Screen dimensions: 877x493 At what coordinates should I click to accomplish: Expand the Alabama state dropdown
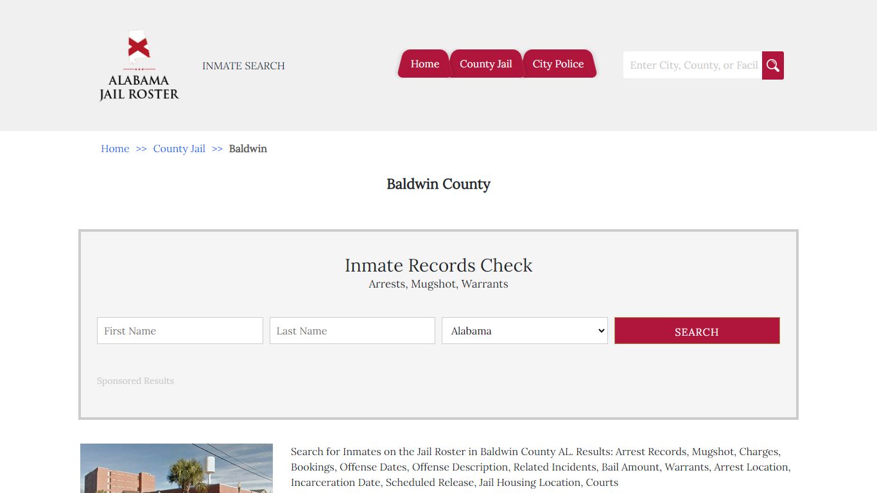[x=525, y=331]
